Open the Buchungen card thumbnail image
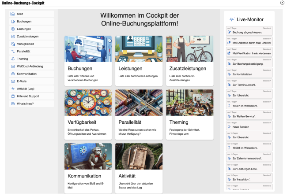This screenshot has height=196, width=287. tap(88, 49)
